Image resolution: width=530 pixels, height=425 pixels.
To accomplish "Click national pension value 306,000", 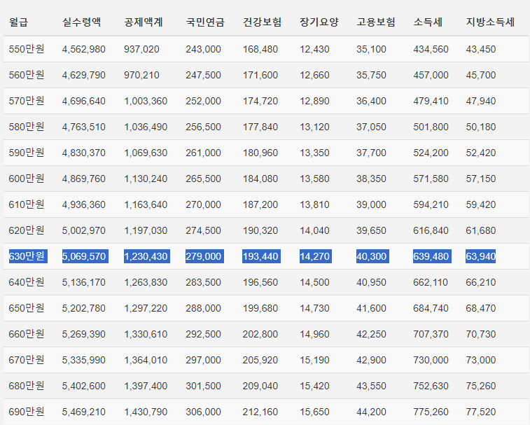I will pos(203,412).
